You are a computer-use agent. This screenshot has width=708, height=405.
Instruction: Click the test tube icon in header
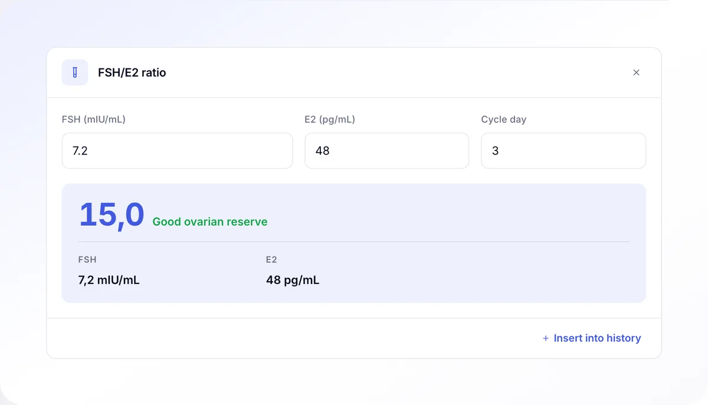(75, 73)
